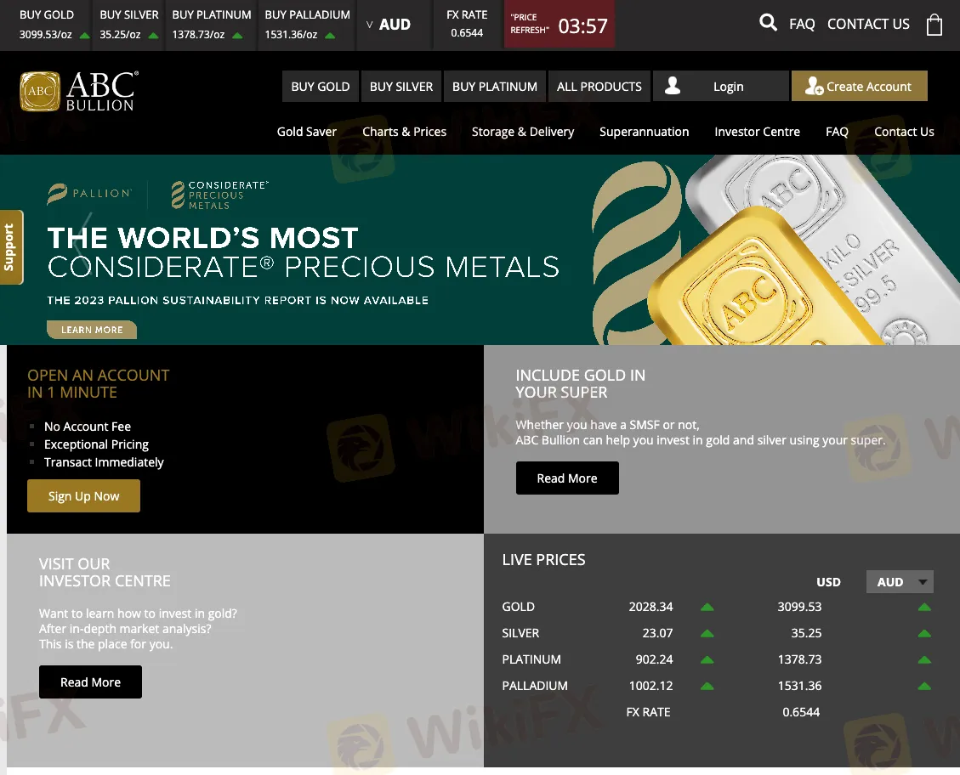The width and height of the screenshot is (960, 775).
Task: Open the AUD dropdown in Live Prices panel
Action: point(899,581)
